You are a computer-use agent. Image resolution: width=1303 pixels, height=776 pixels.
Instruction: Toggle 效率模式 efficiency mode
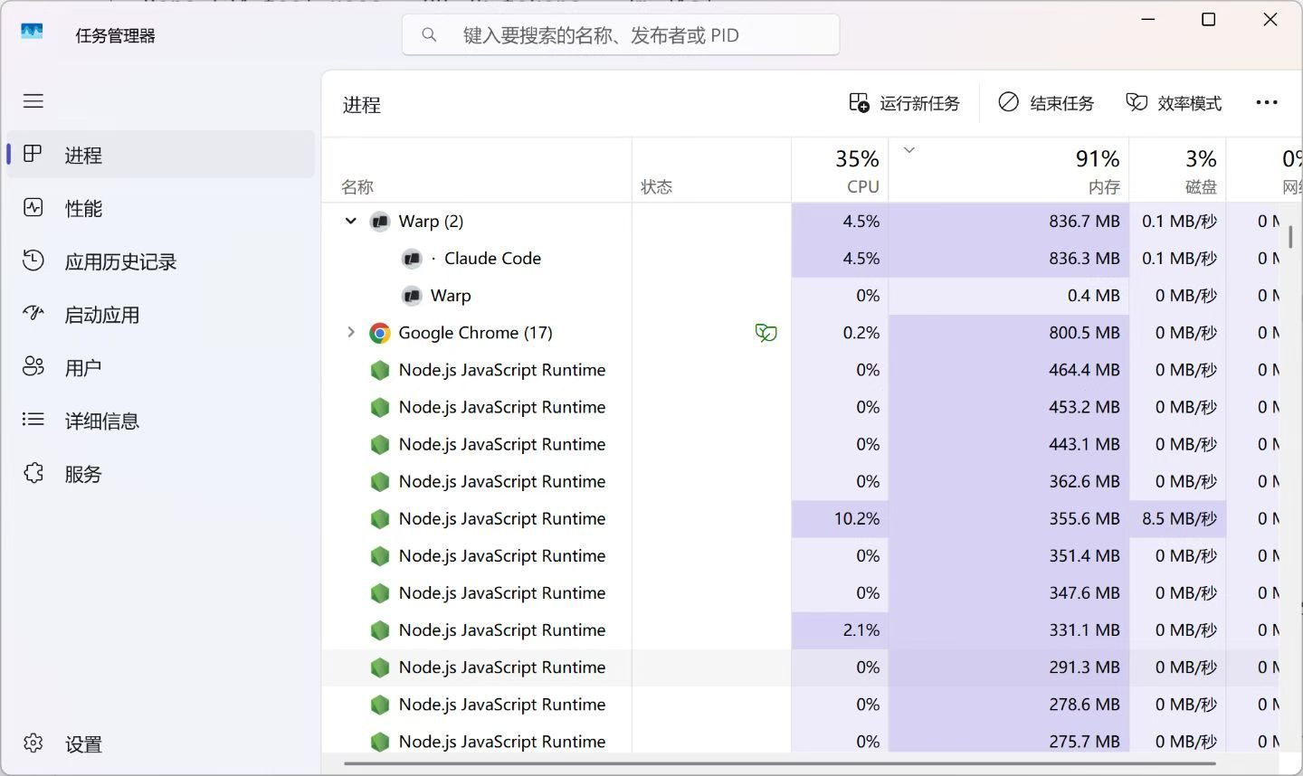[x=1174, y=103]
